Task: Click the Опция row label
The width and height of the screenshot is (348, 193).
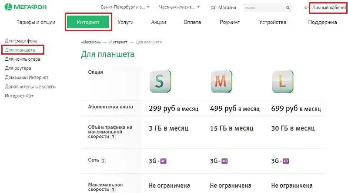Action: tap(95, 72)
